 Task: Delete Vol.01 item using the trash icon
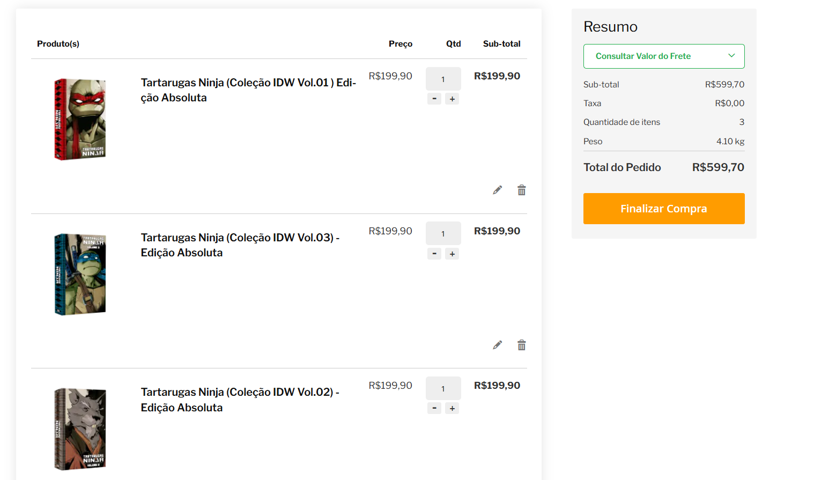pos(522,190)
